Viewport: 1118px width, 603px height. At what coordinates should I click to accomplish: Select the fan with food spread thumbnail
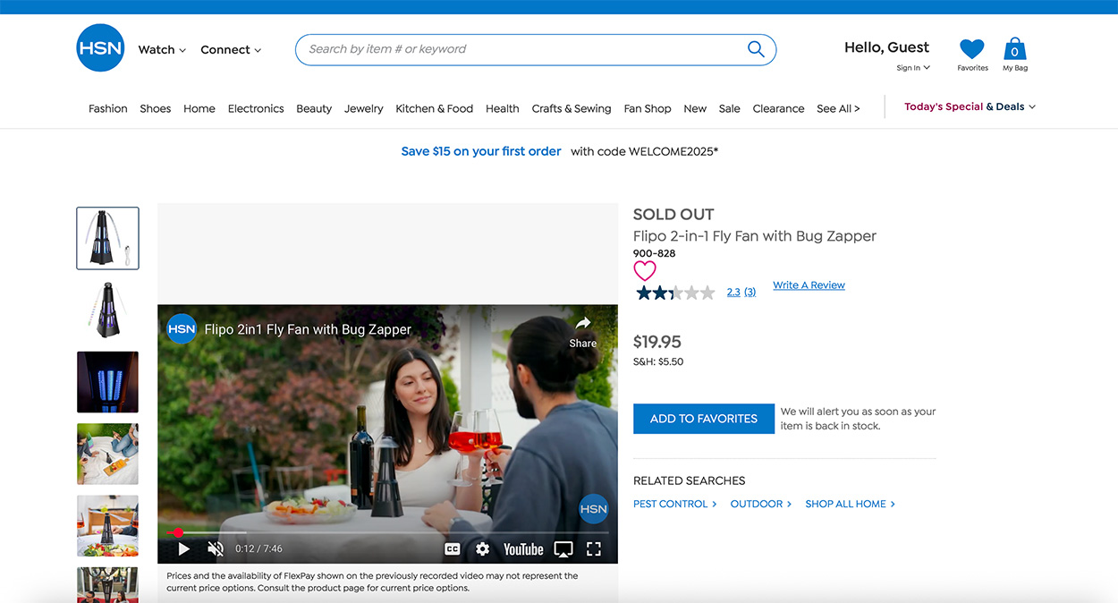tap(107, 526)
